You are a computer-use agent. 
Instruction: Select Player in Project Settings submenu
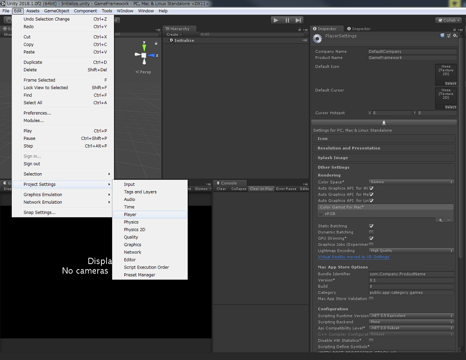[x=150, y=214]
